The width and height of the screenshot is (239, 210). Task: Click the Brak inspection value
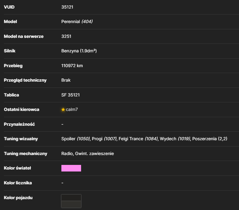pyautogui.click(x=66, y=80)
